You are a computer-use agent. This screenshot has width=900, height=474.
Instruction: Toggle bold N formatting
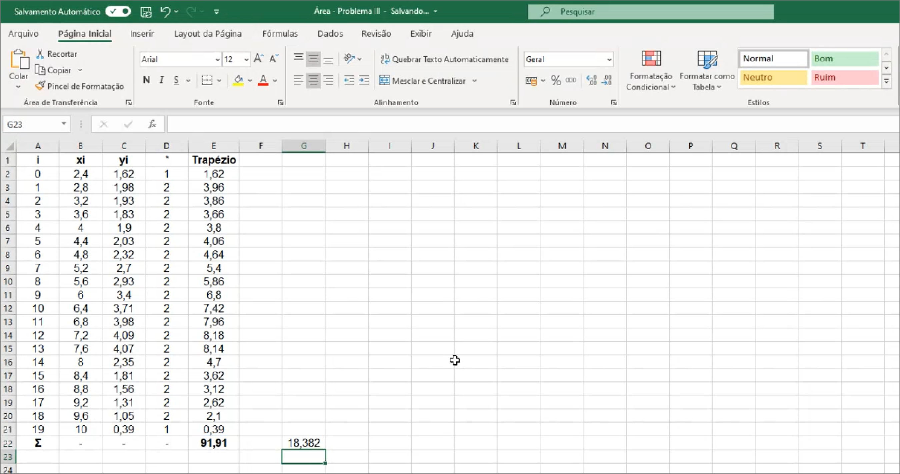point(146,80)
